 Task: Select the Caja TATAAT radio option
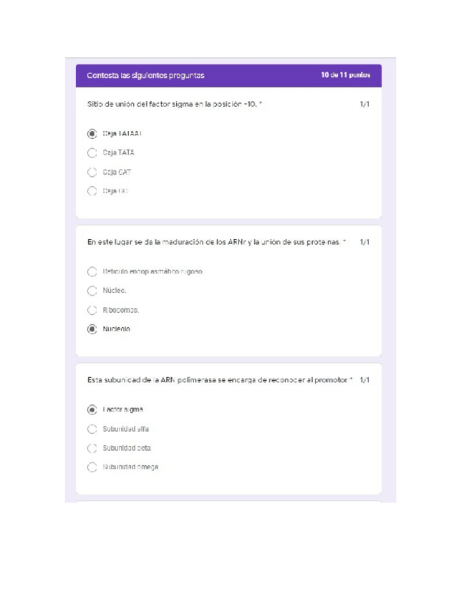pos(92,133)
